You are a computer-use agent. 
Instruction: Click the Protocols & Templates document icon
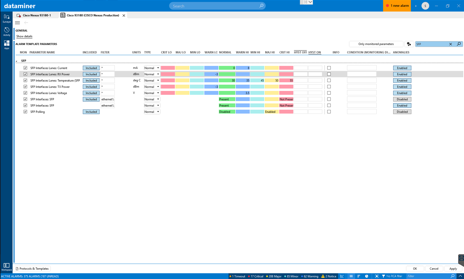click(x=17, y=269)
